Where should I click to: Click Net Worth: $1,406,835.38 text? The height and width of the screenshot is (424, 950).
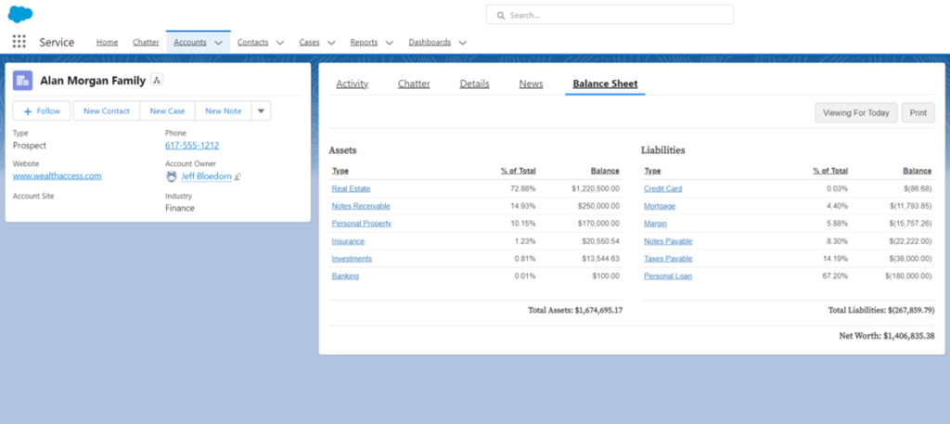click(x=886, y=336)
